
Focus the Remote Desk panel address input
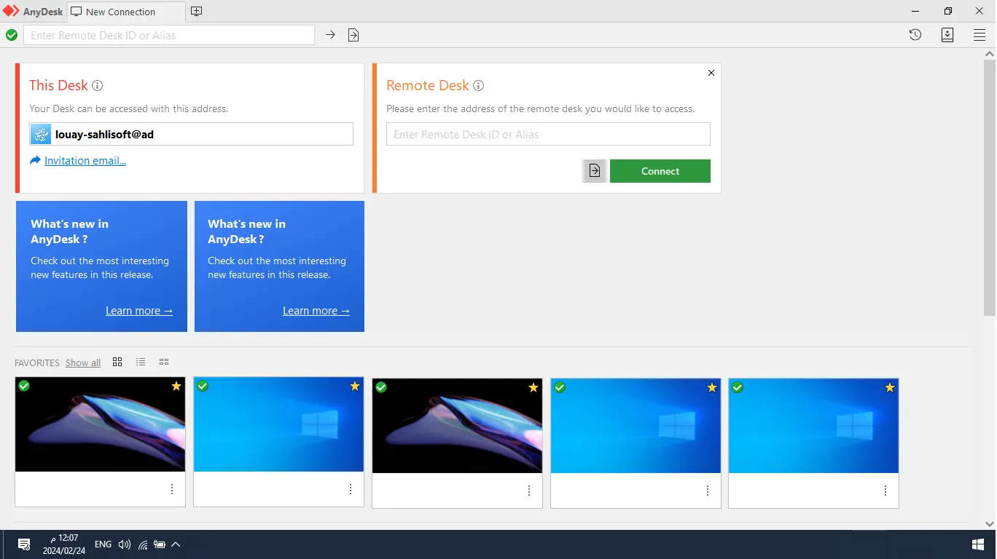548,134
